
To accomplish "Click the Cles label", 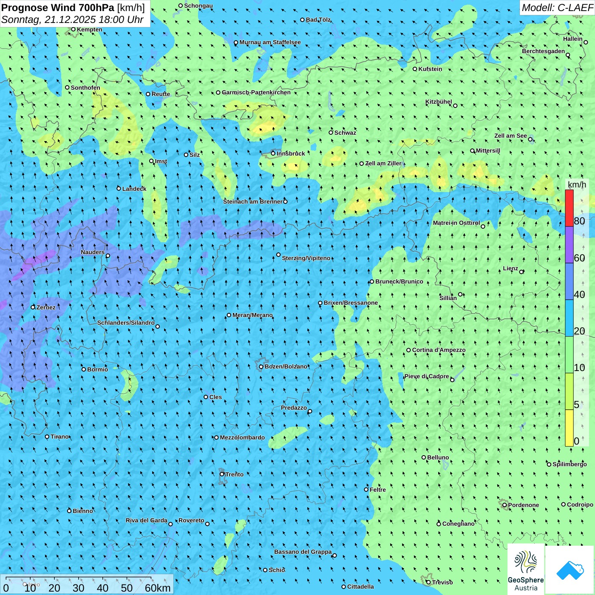I will (x=215, y=397).
